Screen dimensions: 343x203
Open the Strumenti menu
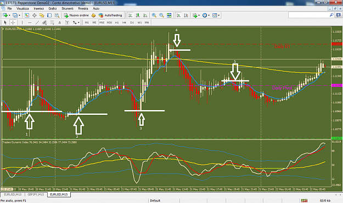[x=68, y=9]
